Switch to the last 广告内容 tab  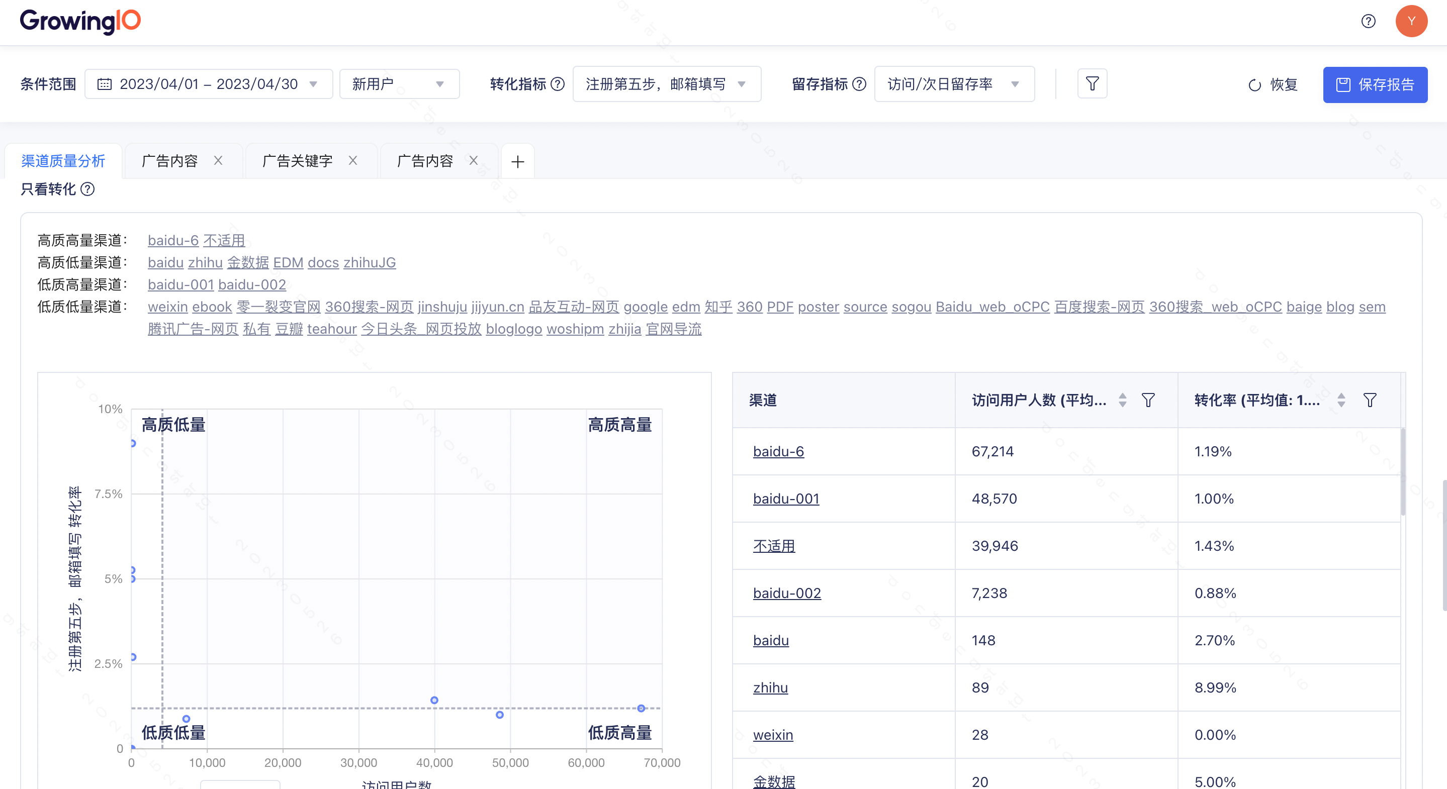[425, 161]
